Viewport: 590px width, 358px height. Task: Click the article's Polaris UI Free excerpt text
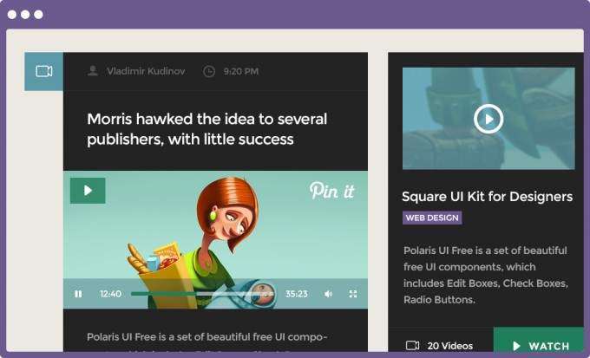point(207,341)
